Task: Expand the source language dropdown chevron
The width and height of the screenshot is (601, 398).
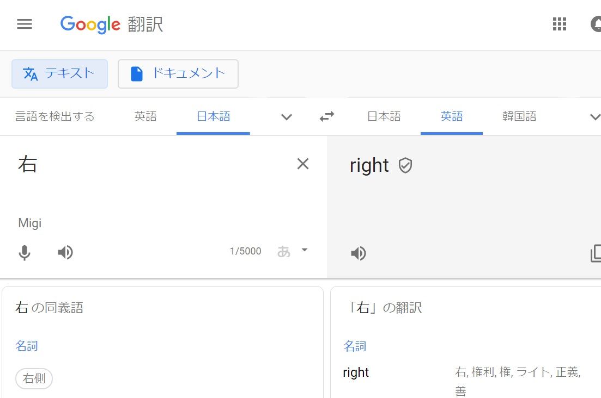Action: pos(286,116)
